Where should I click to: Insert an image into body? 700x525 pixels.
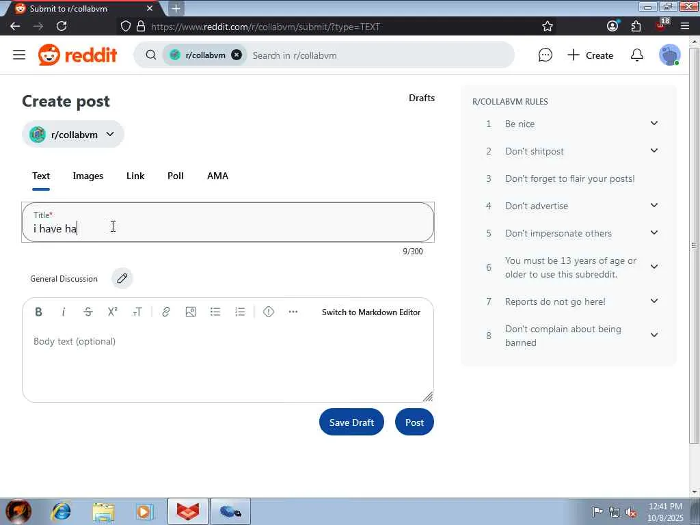191,312
